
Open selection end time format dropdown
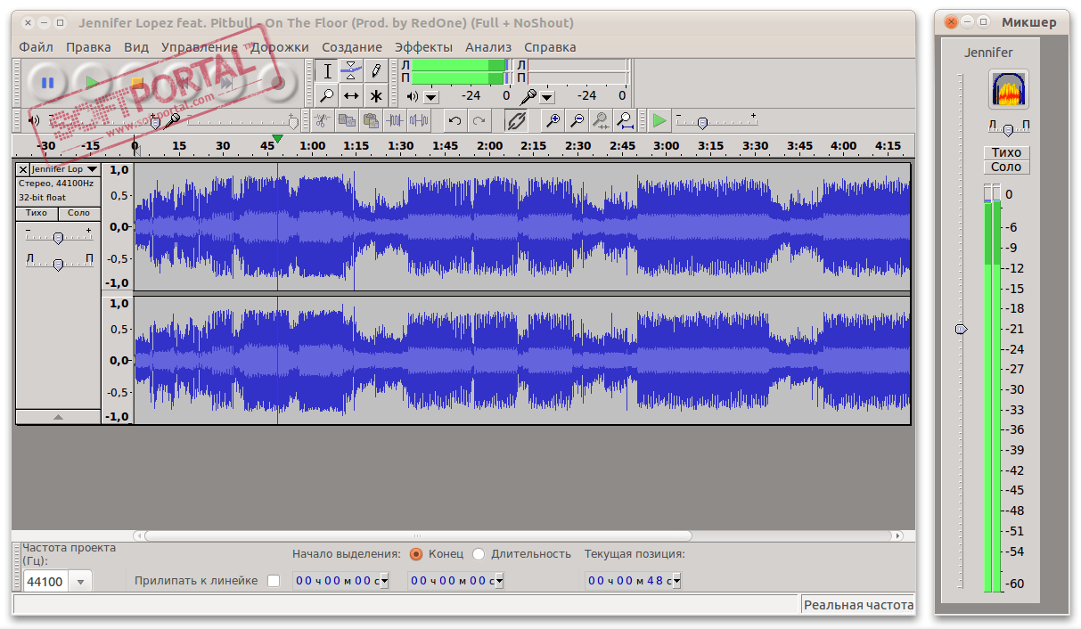(499, 581)
